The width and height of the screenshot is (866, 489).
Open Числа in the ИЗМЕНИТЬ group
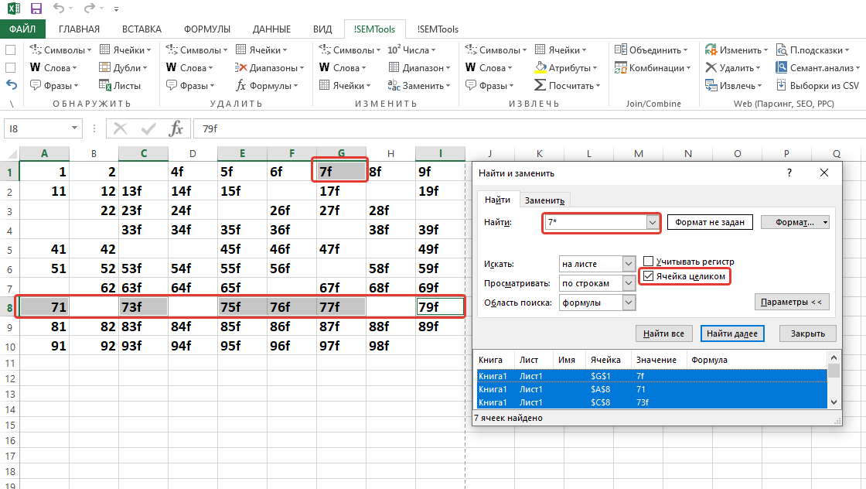point(411,50)
